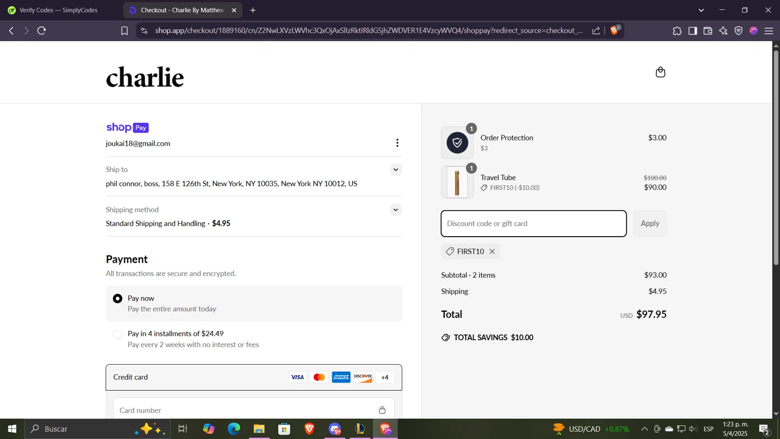Click the address bar URL
The image size is (780, 439).
pos(369,31)
